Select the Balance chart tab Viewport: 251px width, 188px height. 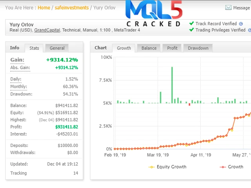tap(149, 48)
